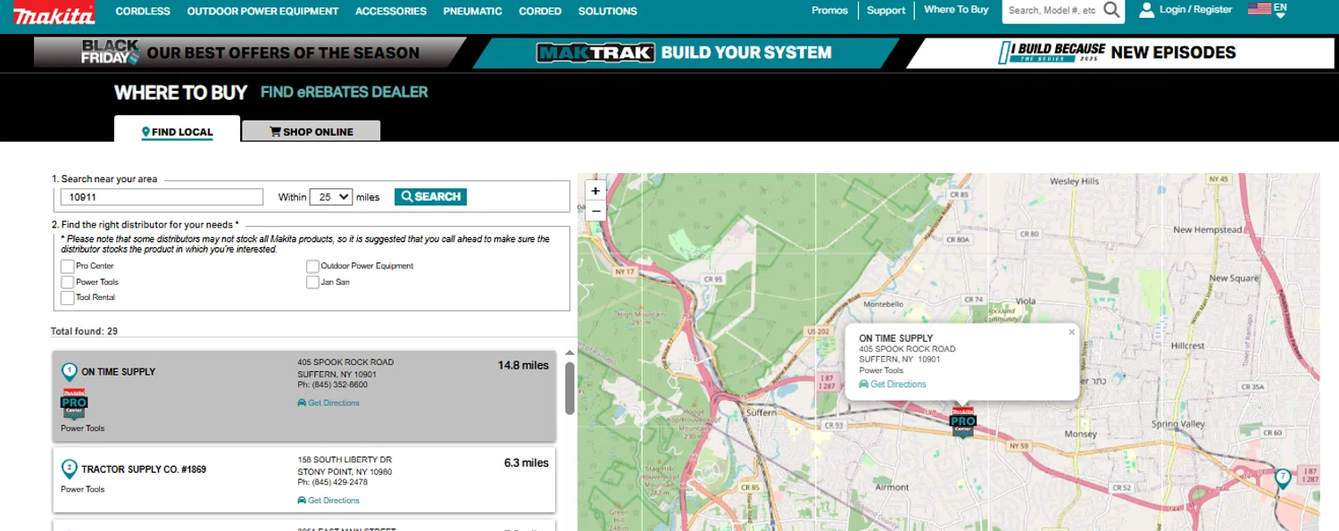Click the number 2 pin for Tractor Supply

(69, 469)
